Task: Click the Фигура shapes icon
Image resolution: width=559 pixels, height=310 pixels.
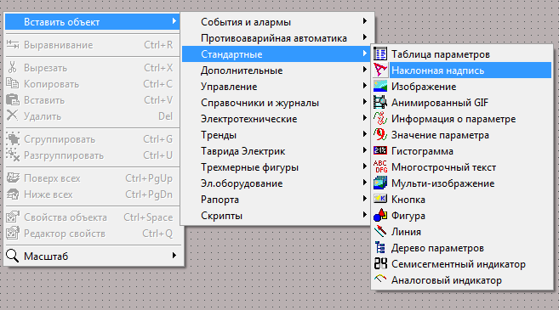Action: [380, 216]
